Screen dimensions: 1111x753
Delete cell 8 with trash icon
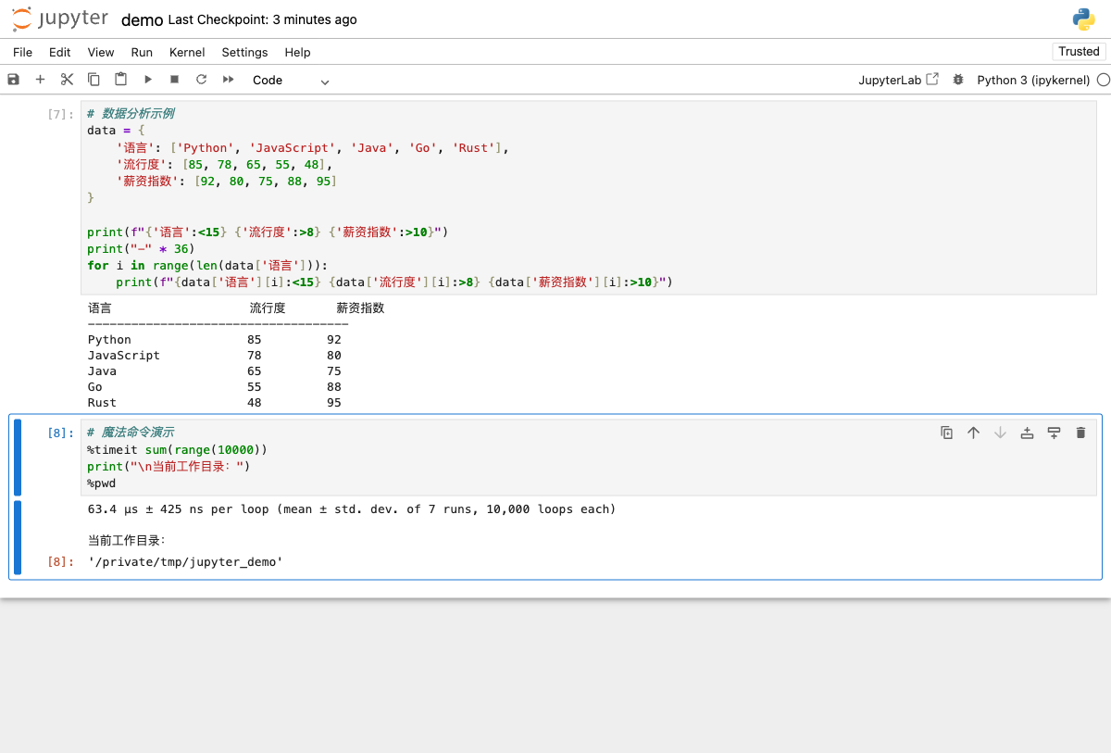click(1080, 433)
